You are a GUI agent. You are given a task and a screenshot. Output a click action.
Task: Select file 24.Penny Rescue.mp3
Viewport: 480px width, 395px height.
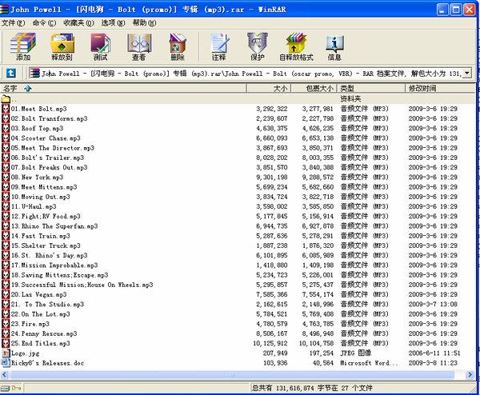[x=44, y=333]
